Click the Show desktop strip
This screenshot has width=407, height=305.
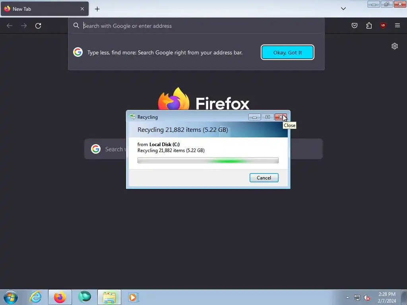point(404,297)
